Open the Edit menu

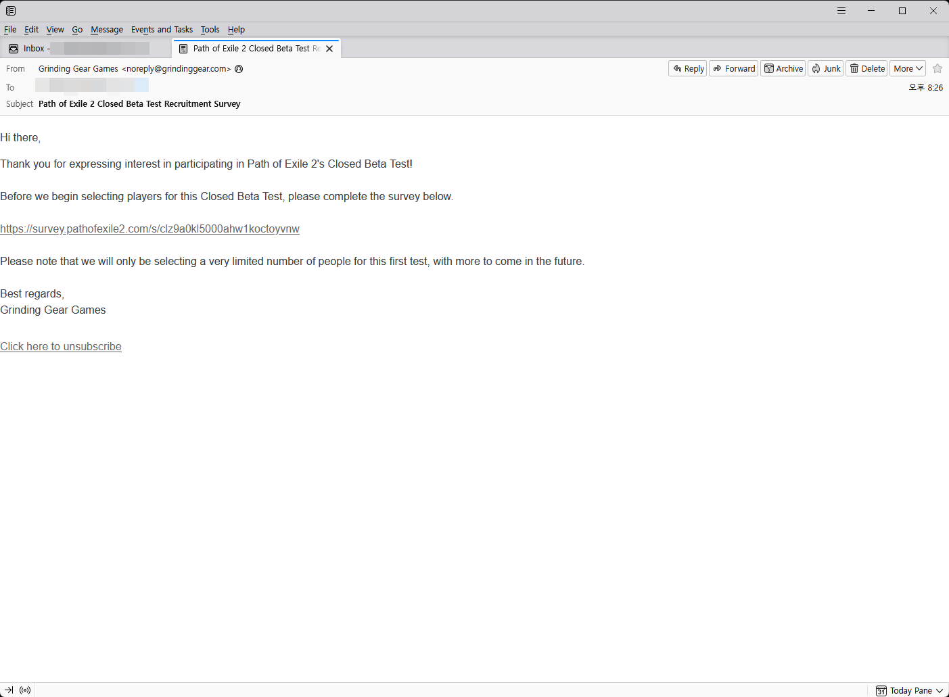tap(31, 30)
